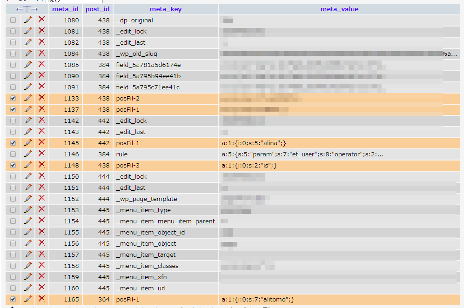This screenshot has height=308, width=464.
Task: Check the box for row 1084
Action: click(13, 54)
